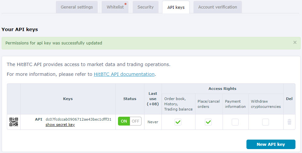
Task: Click the Withdraw cryptocurrencies column label
Action: (x=266, y=104)
